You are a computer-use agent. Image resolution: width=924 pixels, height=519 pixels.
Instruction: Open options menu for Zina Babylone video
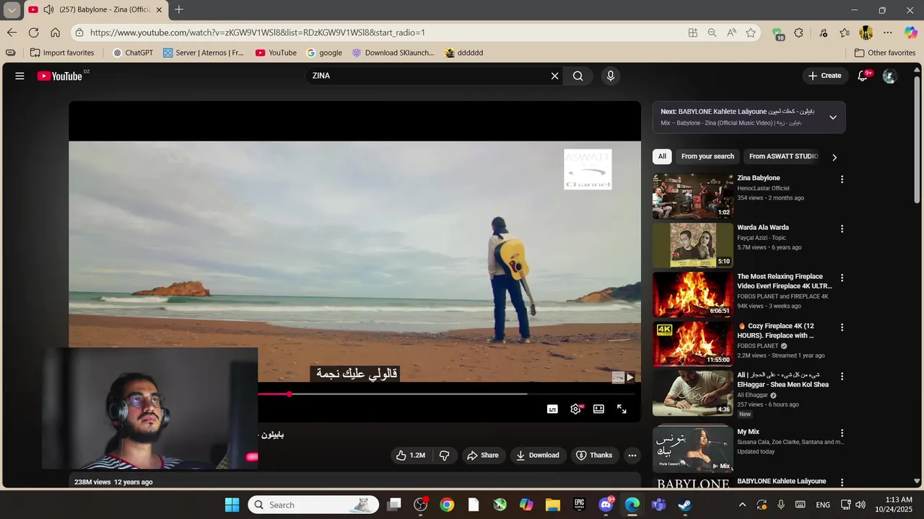pyautogui.click(x=842, y=179)
